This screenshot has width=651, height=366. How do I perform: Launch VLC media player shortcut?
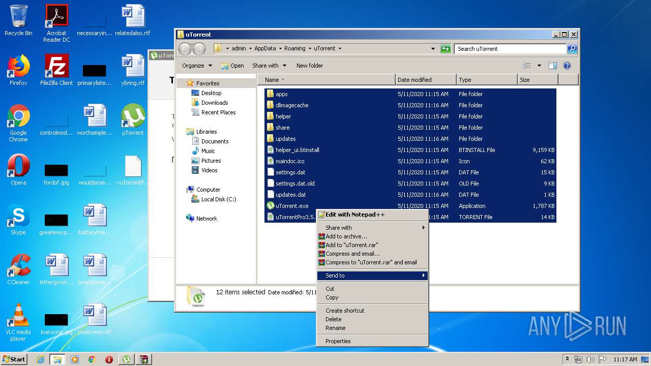18,322
